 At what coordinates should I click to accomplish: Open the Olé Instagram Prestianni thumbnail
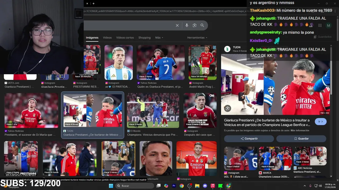(200, 110)
